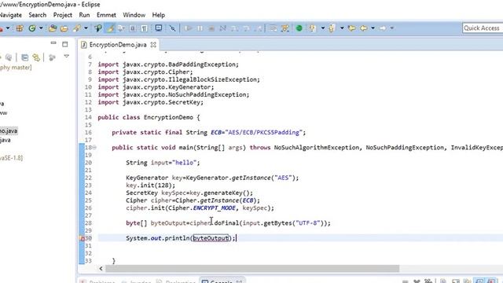Click the Skip All Breakpoints icon
This screenshot has height=283, width=503.
pyautogui.click(x=173, y=28)
